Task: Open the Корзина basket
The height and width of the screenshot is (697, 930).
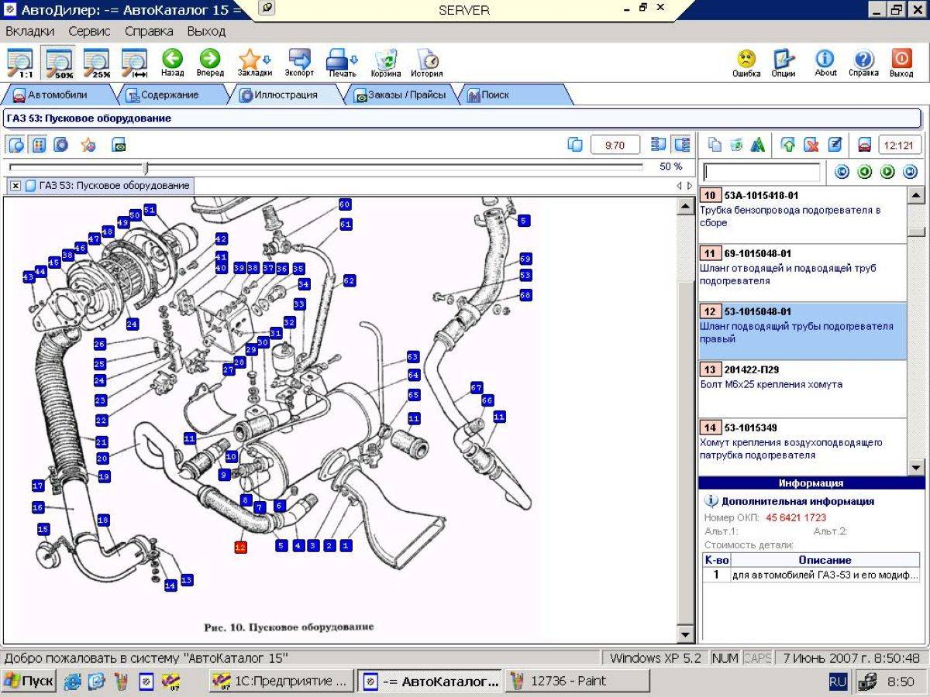Action: click(x=386, y=63)
